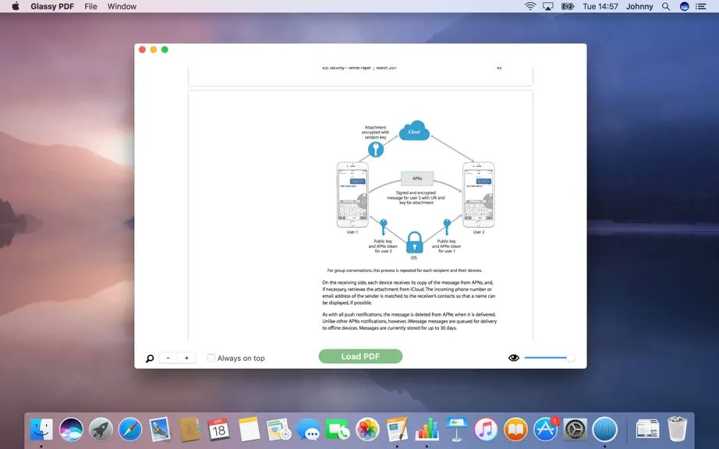The height and width of the screenshot is (449, 719).
Task: Open the Window menu
Action: coord(122,6)
